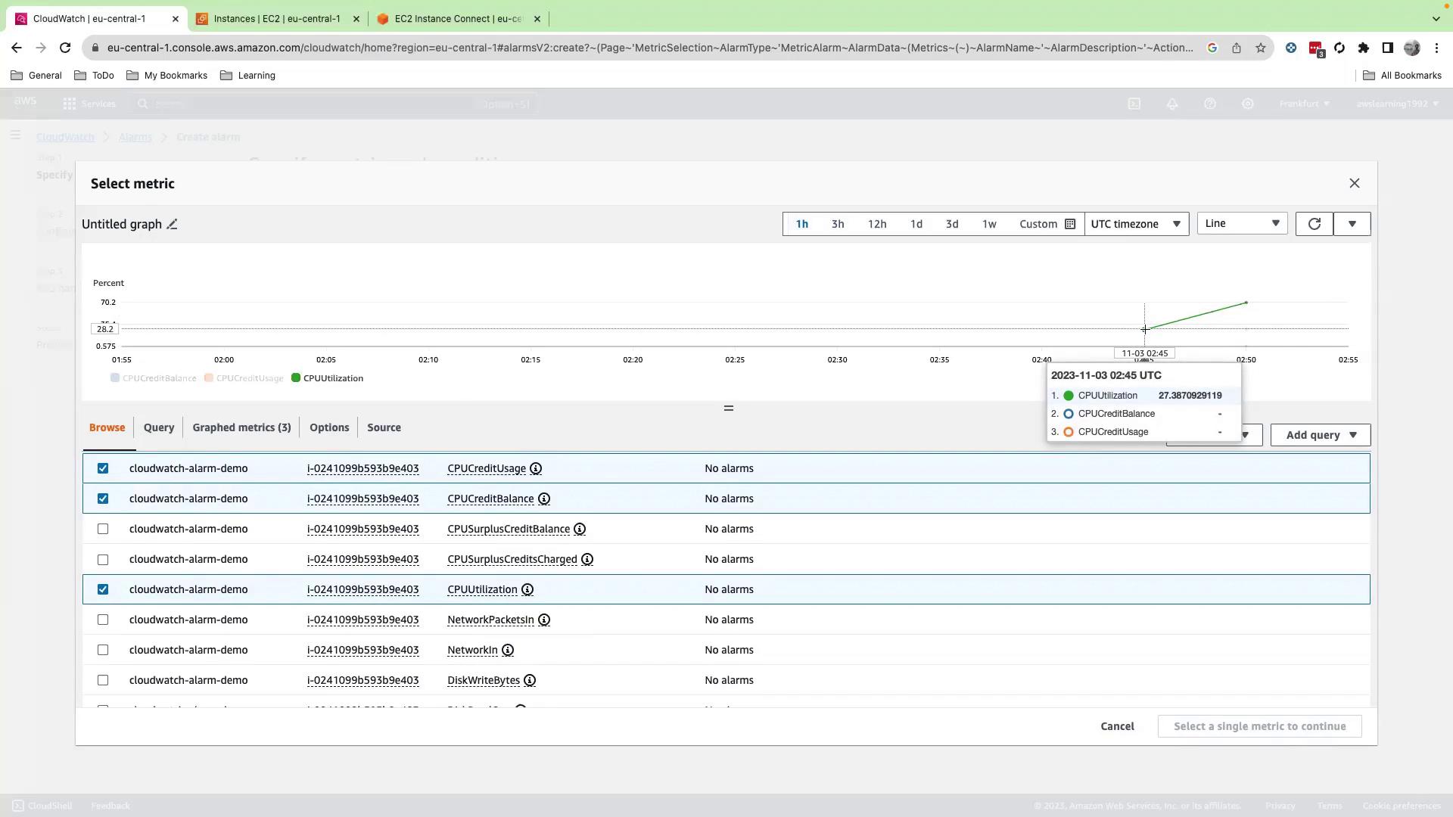1453x817 pixels.
Task: Open info icon next to CPUCreditUsage
Action: 536,469
